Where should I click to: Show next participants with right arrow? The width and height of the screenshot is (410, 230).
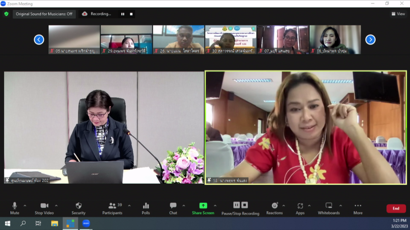tap(370, 40)
